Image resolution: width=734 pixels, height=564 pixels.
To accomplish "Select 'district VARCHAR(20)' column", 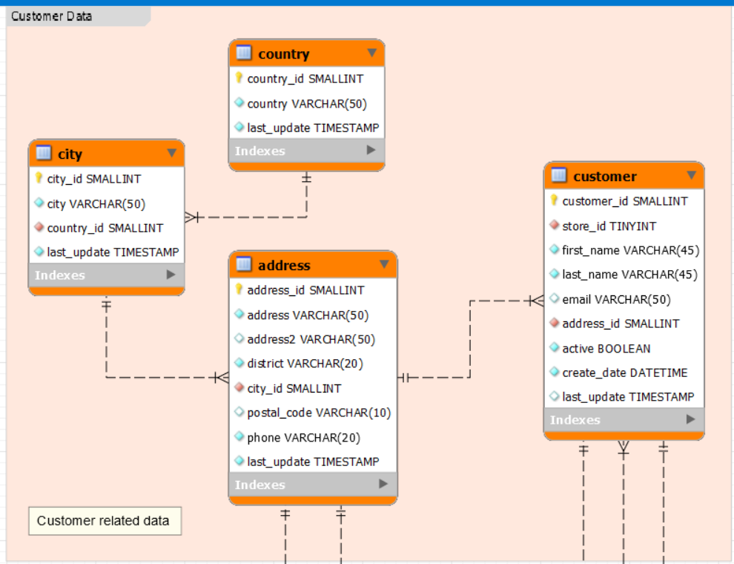I will [305, 364].
